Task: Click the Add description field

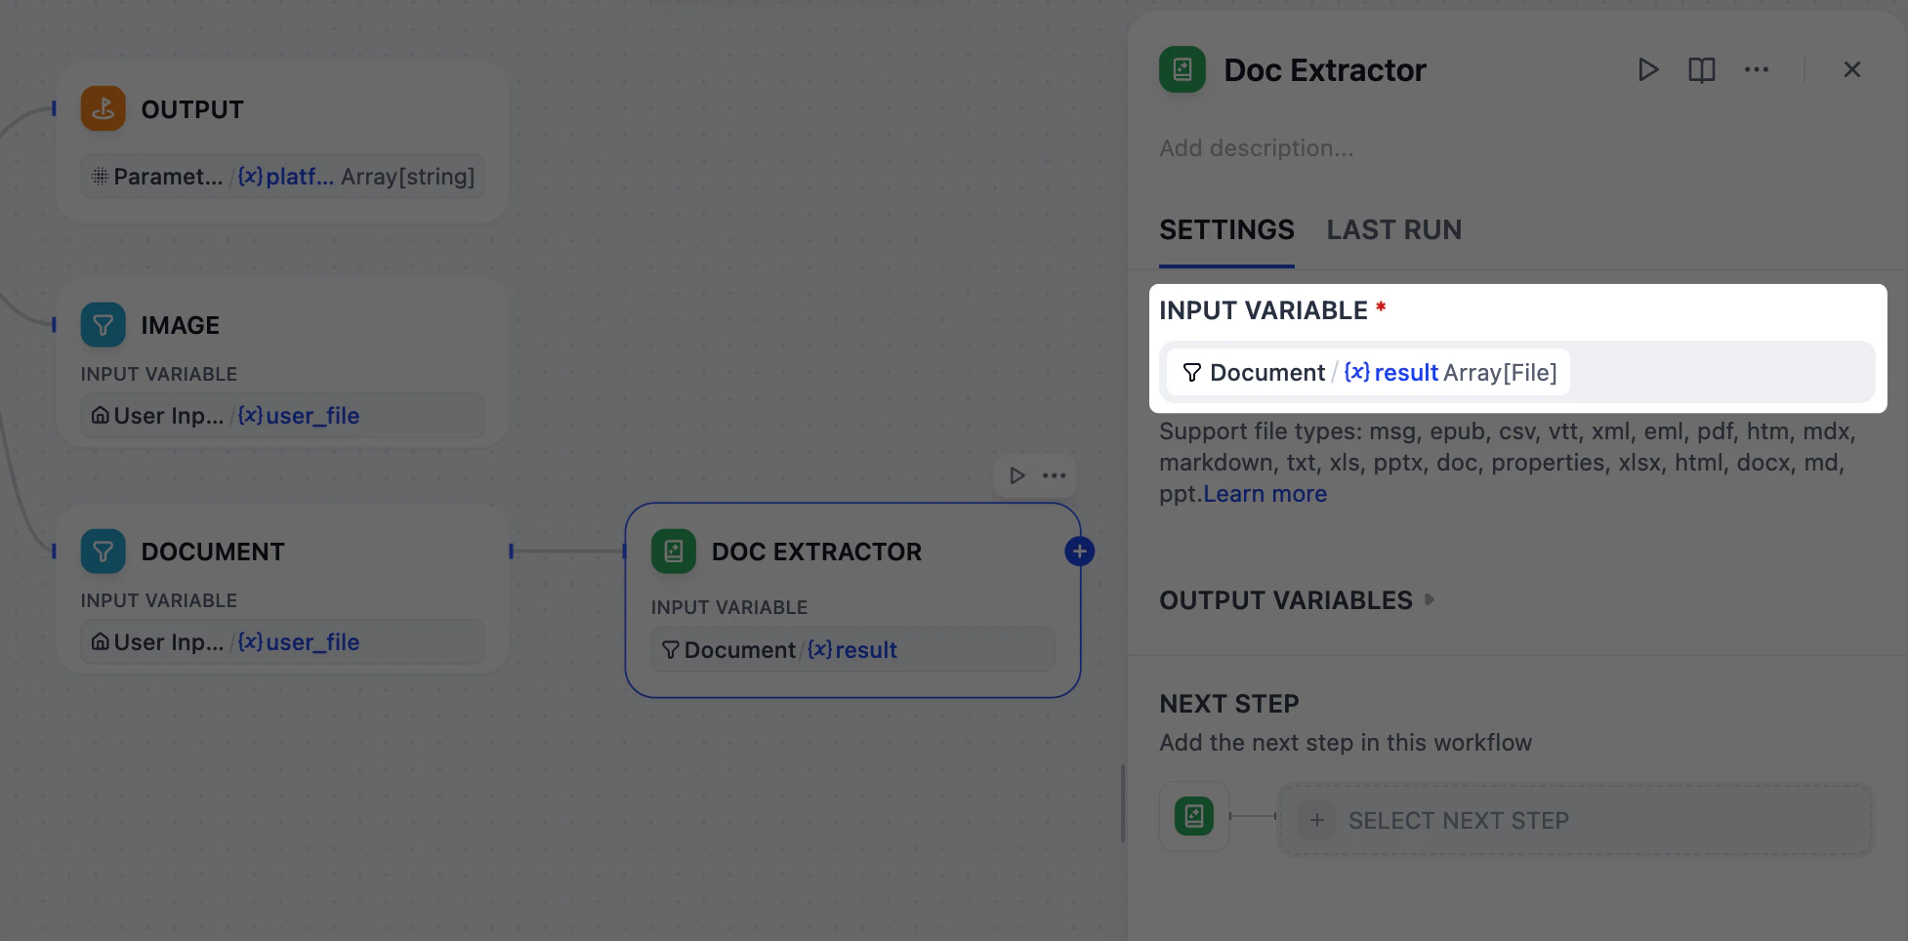Action: pos(1257,147)
